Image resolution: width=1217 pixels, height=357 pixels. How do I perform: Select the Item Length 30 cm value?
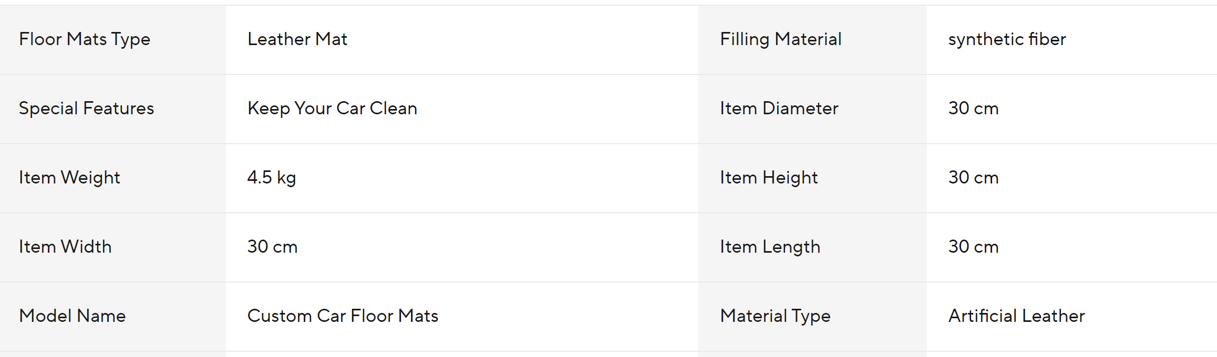[x=974, y=247]
